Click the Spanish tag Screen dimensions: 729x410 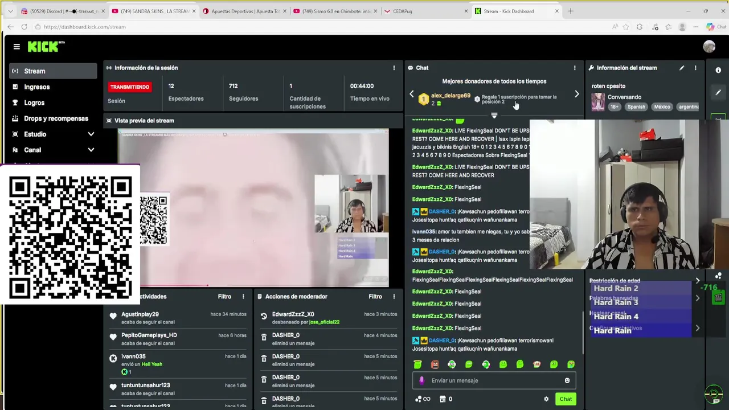(x=636, y=107)
